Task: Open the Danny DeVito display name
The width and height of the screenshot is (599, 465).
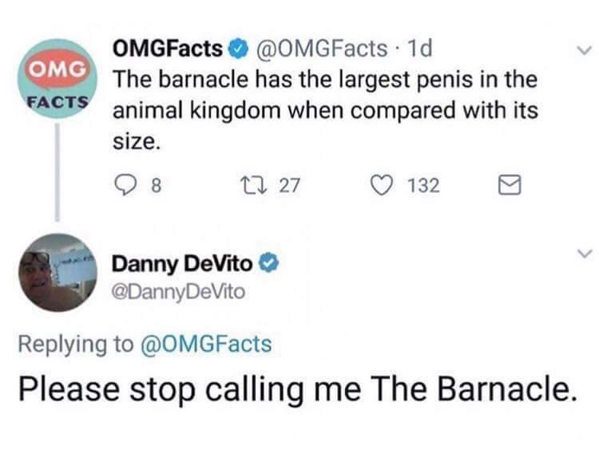Action: [184, 262]
